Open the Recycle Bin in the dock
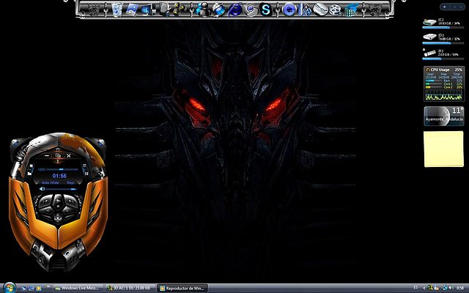Image resolution: width=469 pixels, height=293 pixels. tap(117, 10)
